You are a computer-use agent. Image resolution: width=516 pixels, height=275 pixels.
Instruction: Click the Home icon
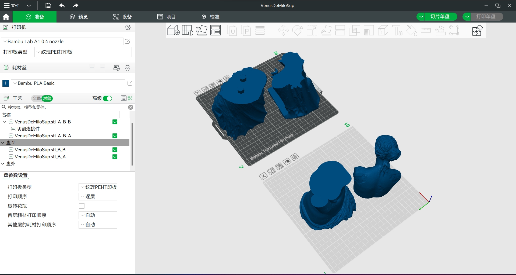(x=6, y=17)
